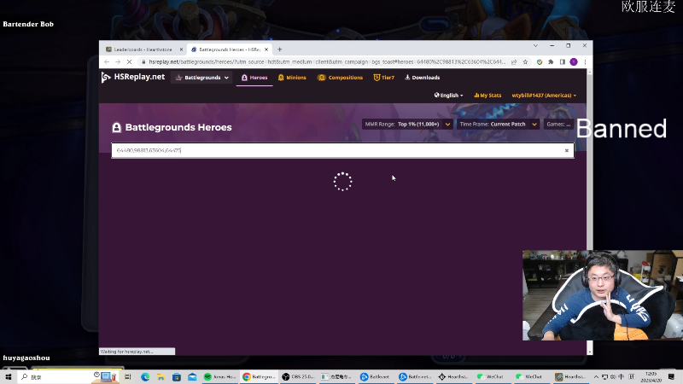Open the MMR Range dropdown
683x384 pixels.
pyautogui.click(x=407, y=124)
